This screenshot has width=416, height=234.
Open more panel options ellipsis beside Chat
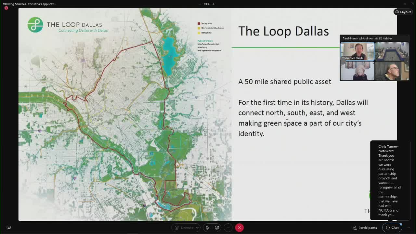click(x=408, y=227)
